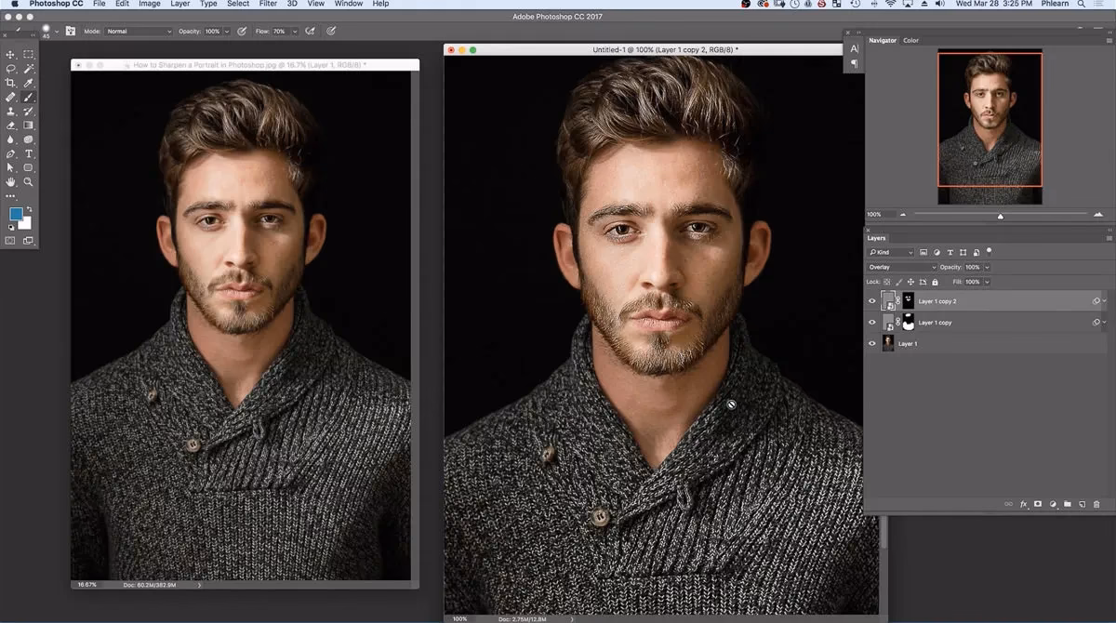This screenshot has width=1116, height=623.
Task: Open the Filter menu
Action: tap(268, 4)
